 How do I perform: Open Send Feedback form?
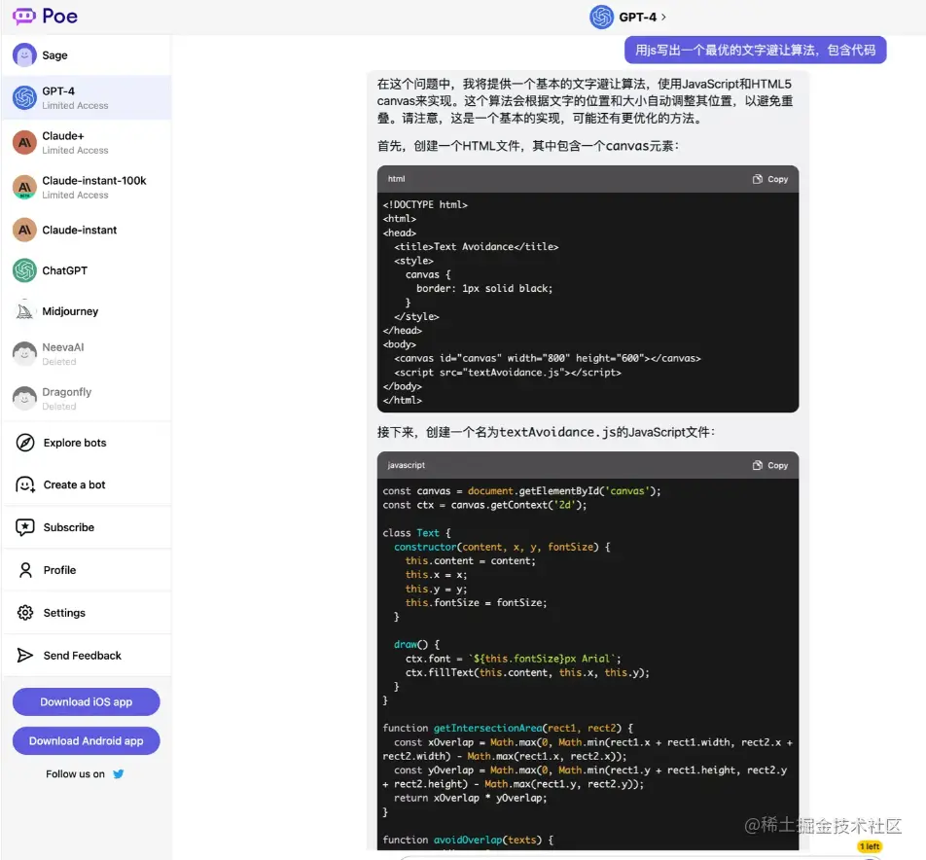pyautogui.click(x=87, y=655)
